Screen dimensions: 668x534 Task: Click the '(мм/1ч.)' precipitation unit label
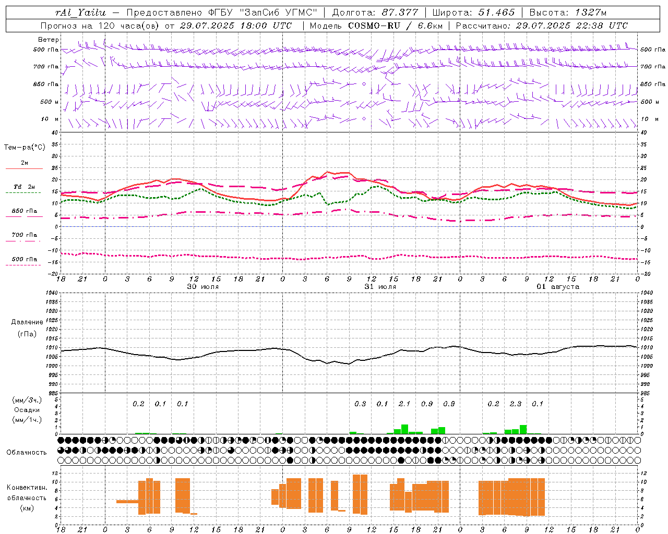click(x=27, y=420)
